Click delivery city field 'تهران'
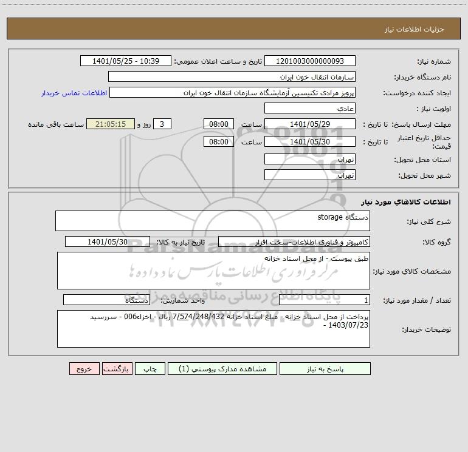The image size is (468, 452). [x=310, y=175]
